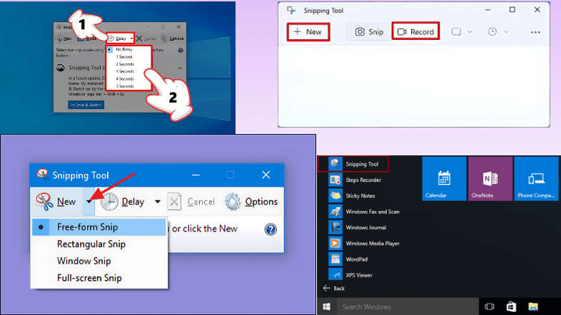
Task: Expand the arrow next to New in the large Snipping Tool
Action: (x=89, y=202)
